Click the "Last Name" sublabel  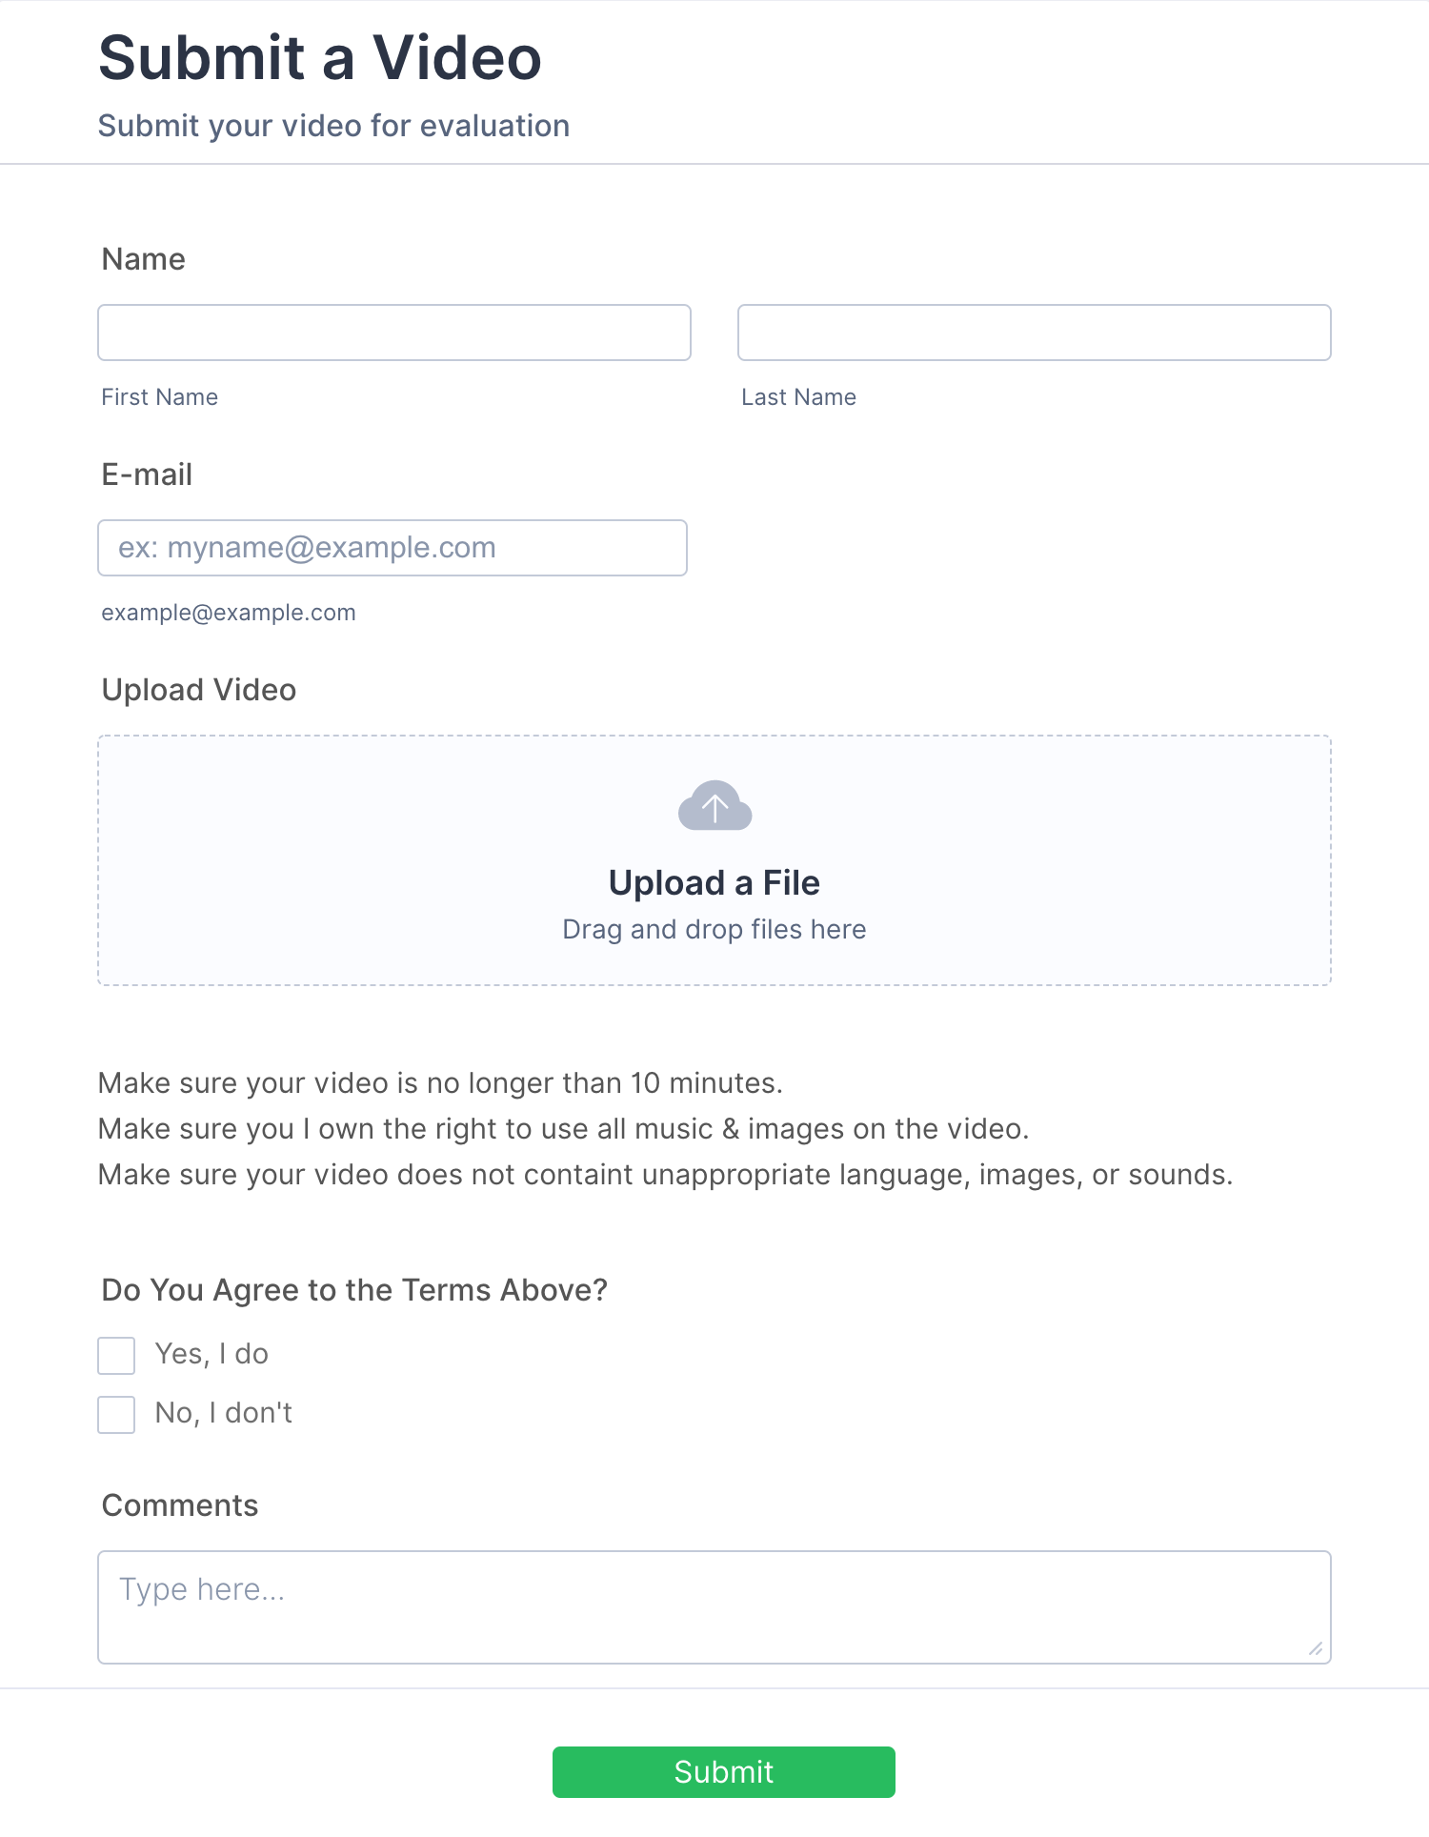(799, 397)
